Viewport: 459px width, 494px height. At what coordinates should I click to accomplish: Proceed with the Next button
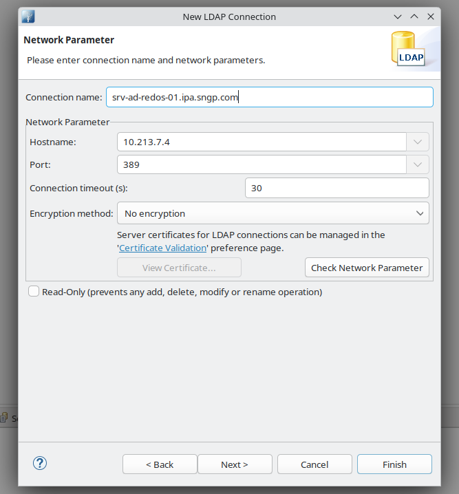point(235,464)
